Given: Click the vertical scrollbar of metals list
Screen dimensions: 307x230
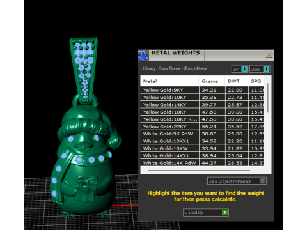Looking at the screenshot, I should [x=268, y=98].
